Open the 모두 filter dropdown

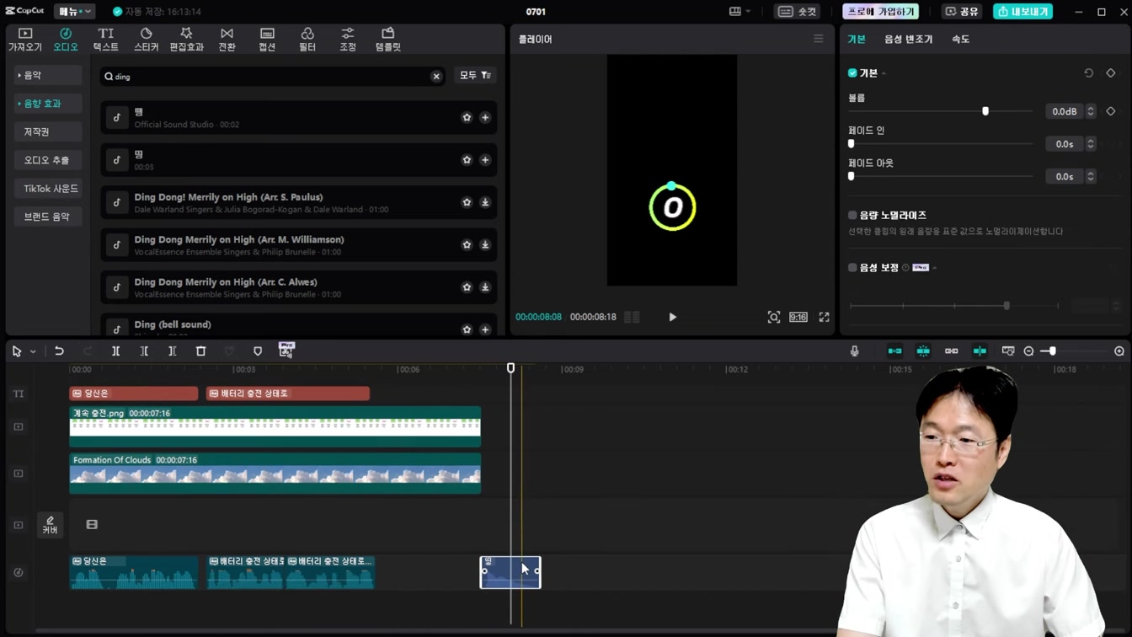(x=475, y=76)
